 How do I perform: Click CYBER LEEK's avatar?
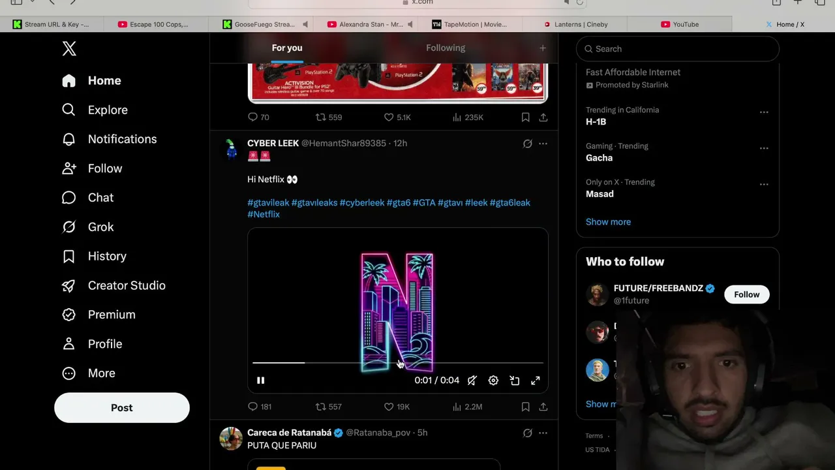[231, 149]
